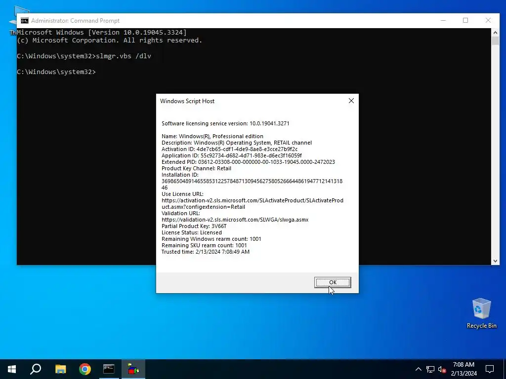Click the 'Product Key Channel: Retail' line

(x=196, y=168)
